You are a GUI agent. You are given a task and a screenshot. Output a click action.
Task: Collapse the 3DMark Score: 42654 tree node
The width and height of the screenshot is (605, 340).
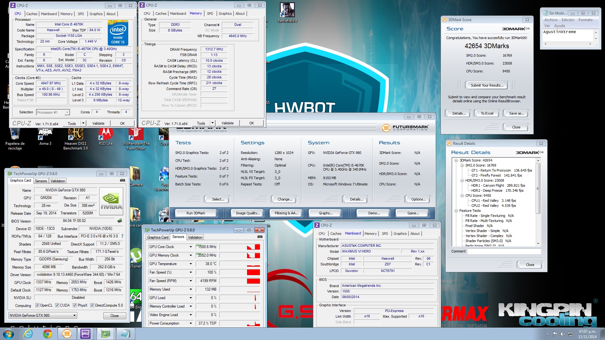click(456, 160)
